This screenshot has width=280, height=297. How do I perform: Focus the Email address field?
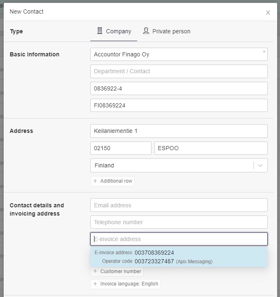point(179,205)
